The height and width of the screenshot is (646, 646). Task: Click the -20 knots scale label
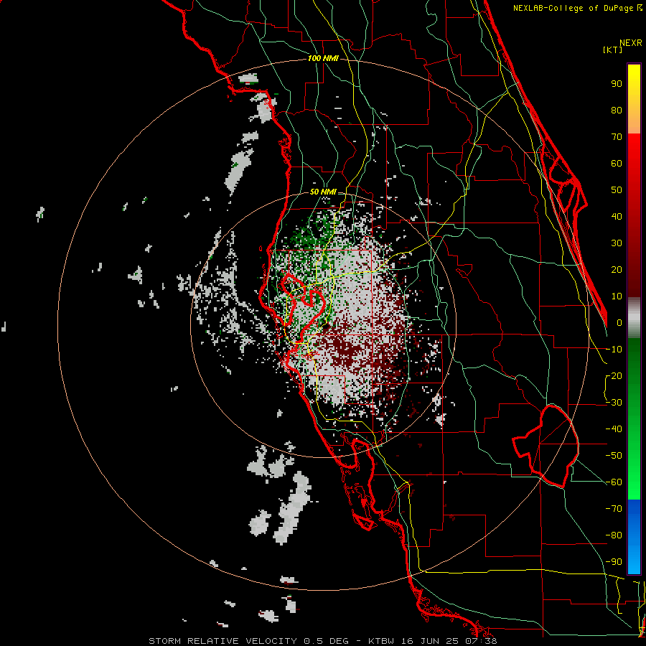[x=614, y=375]
